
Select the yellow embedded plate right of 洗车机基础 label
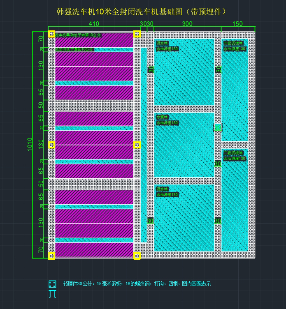pyautogui.click(x=137, y=34)
